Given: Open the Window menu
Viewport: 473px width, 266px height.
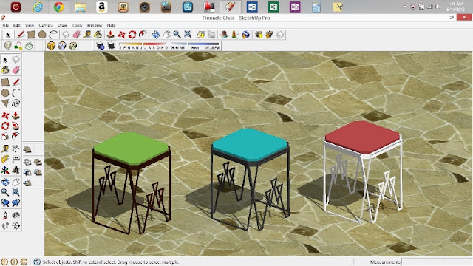Looking at the screenshot, I should pos(94,25).
